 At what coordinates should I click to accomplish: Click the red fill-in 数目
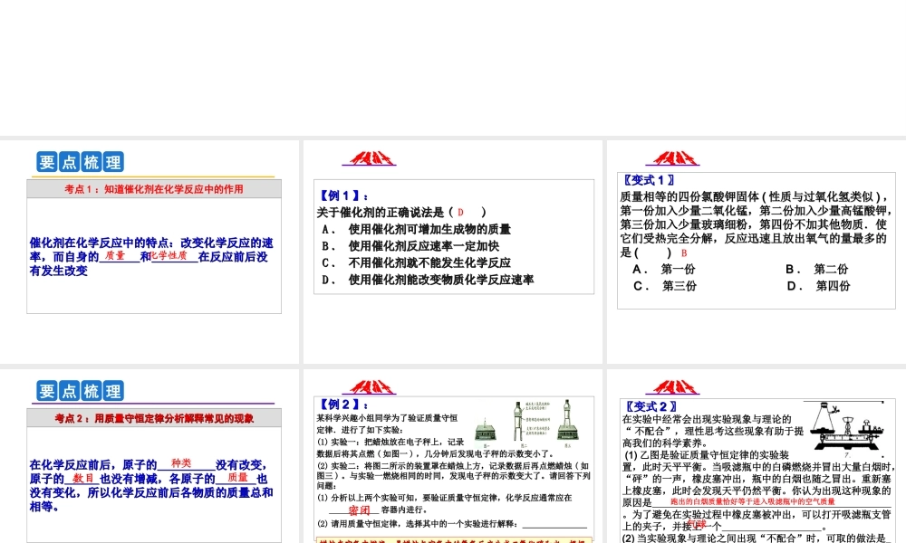[82, 478]
